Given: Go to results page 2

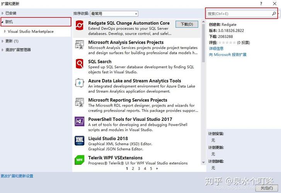Looking at the screenshot, I should coord(133,168).
